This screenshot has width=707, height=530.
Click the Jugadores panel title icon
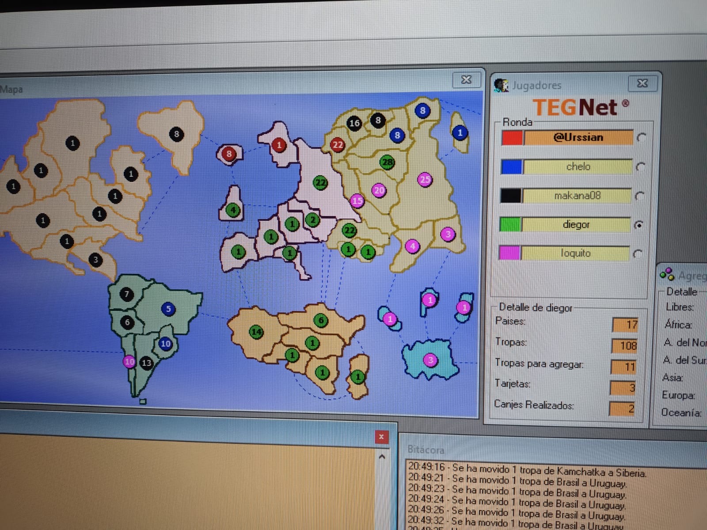tap(501, 85)
